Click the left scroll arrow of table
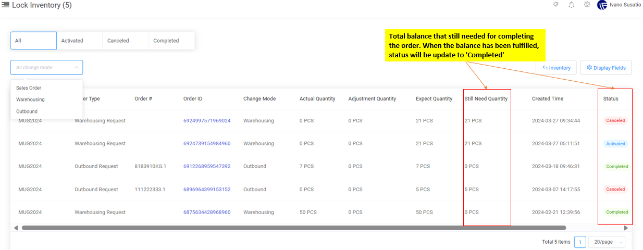This screenshot has height=250, width=643. coord(16,228)
